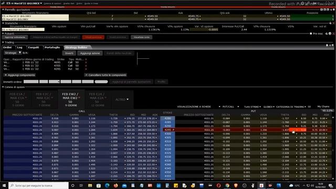Image resolution: width=336 pixels, height=189 pixels.
Task: Collapse the Pannello quotazioni section
Action: [x=3, y=9]
